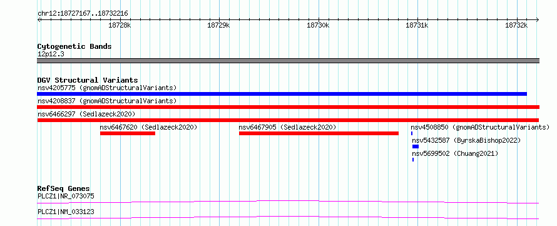Click the small blue nsv5699502 marker

pyautogui.click(x=413, y=160)
